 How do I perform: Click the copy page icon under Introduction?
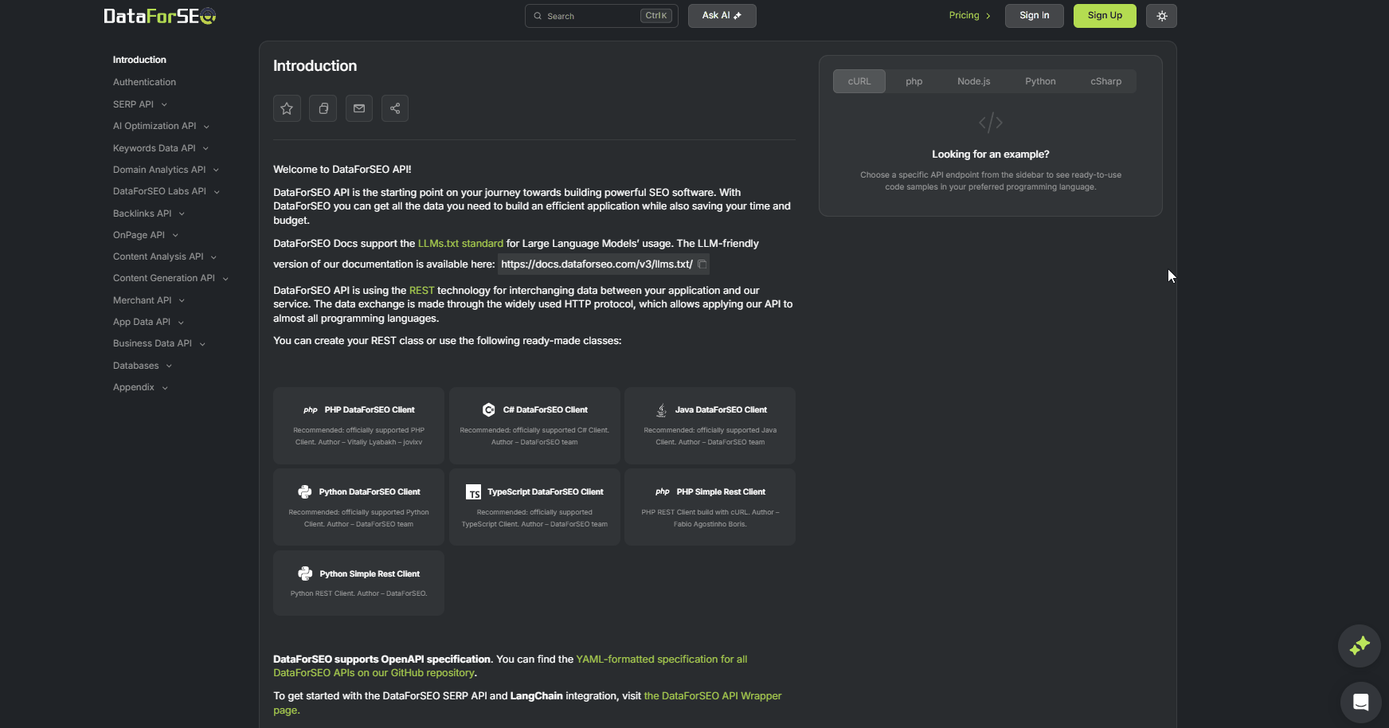tap(323, 108)
